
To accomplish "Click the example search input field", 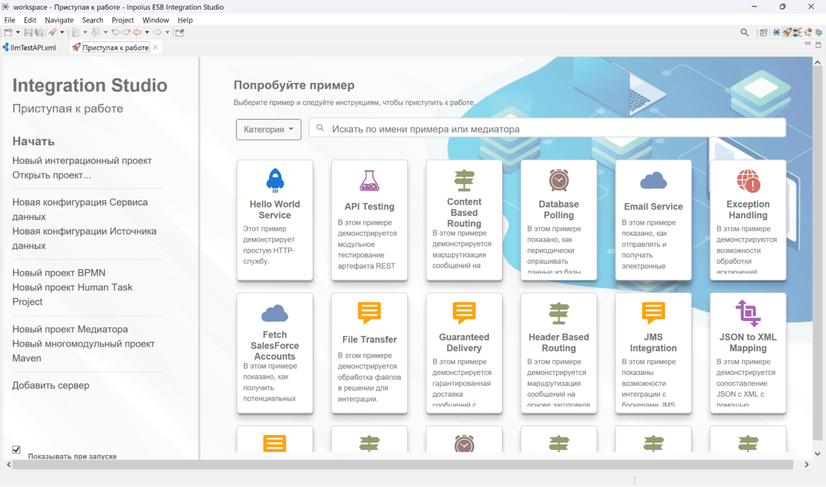I will (547, 129).
